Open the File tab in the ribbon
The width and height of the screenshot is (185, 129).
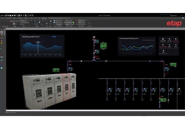tap(2, 18)
